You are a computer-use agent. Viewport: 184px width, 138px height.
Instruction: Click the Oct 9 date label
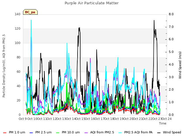click(22, 119)
